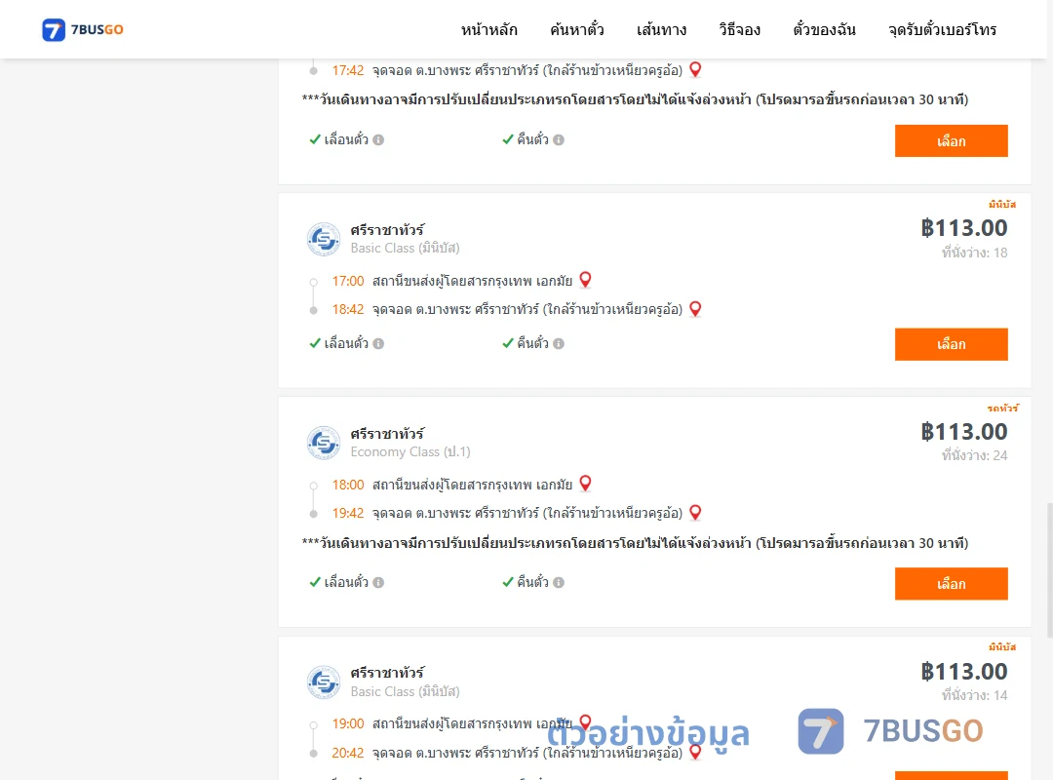
Task: Click รถทัวร์ tag on 18:00 trip
Action: coord(1002,408)
